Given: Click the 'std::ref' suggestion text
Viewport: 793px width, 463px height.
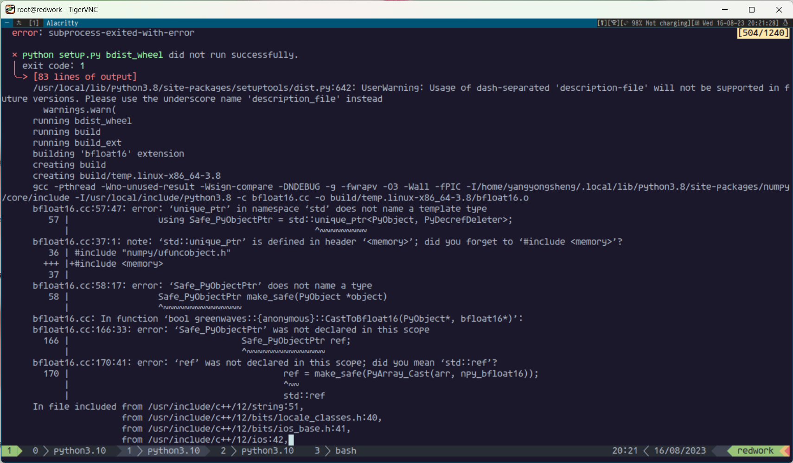Looking at the screenshot, I should point(304,396).
